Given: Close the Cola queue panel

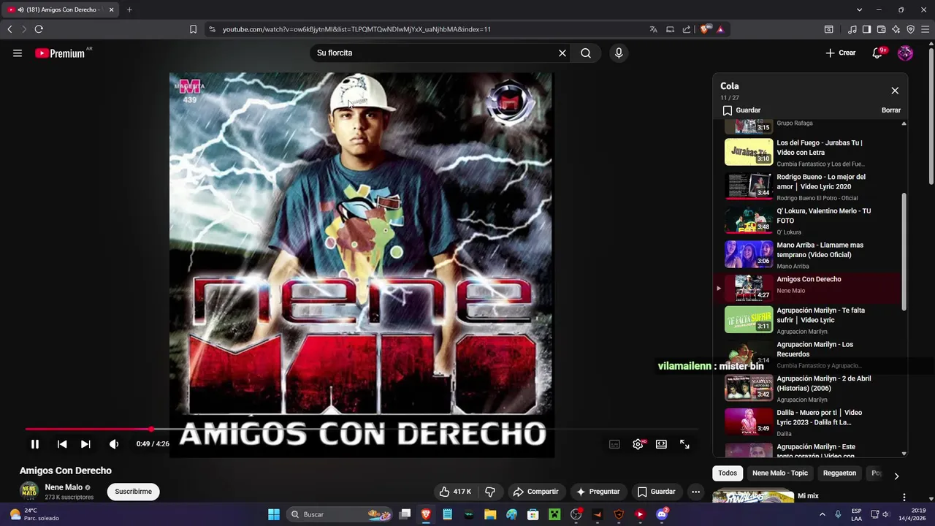Looking at the screenshot, I should point(895,91).
